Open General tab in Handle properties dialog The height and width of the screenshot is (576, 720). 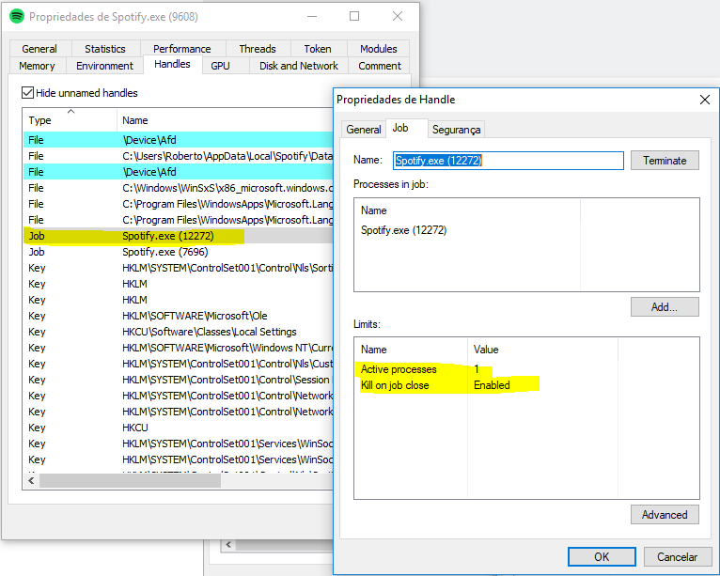(x=364, y=130)
